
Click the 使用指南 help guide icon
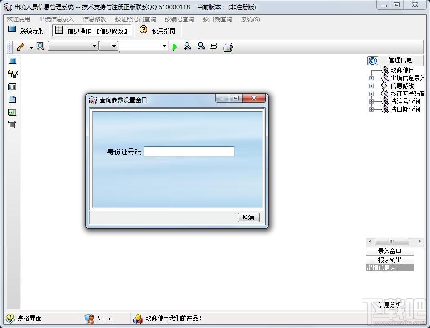point(143,30)
